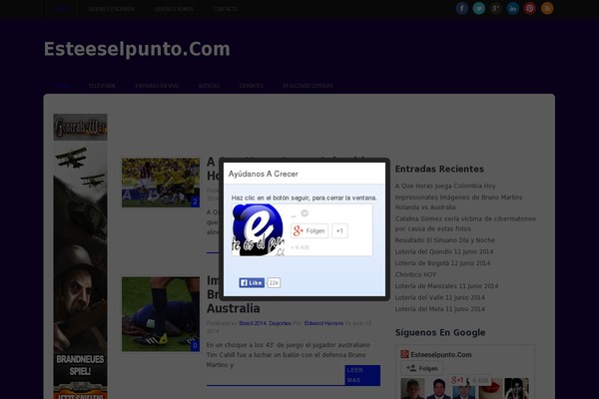Viewport: 599px width, 399px height.
Task: Click the comment count badge showing 0
Action: pos(195,346)
